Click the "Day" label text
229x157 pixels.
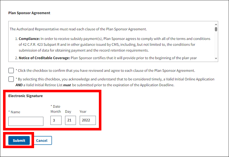68,111
